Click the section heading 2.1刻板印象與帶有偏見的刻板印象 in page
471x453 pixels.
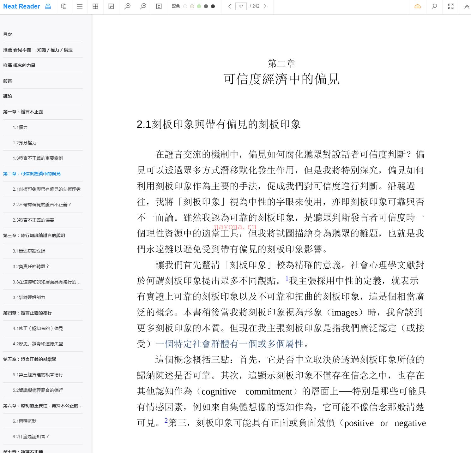pos(219,124)
